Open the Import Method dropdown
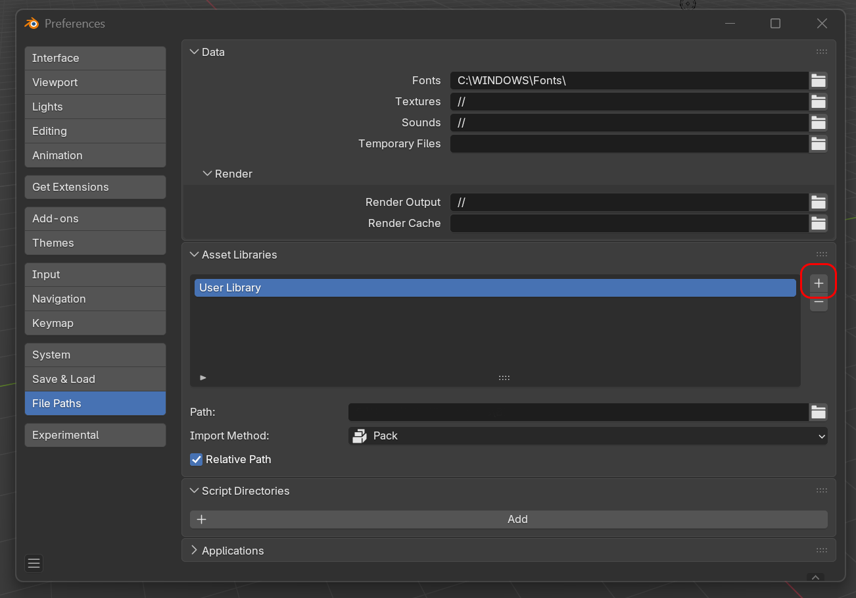 tap(587, 436)
